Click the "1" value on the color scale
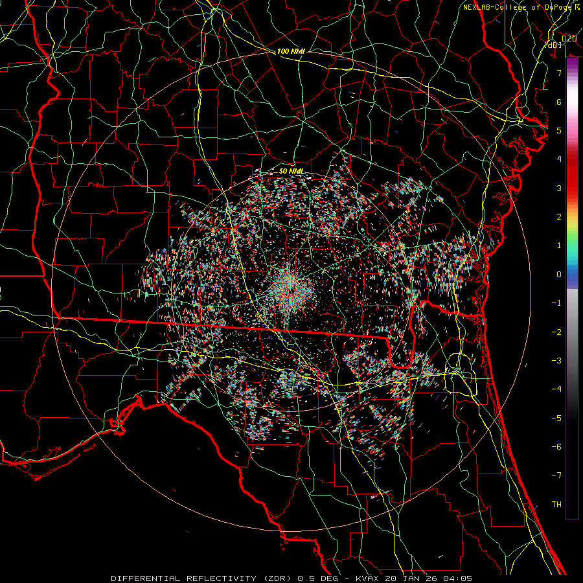 559,246
